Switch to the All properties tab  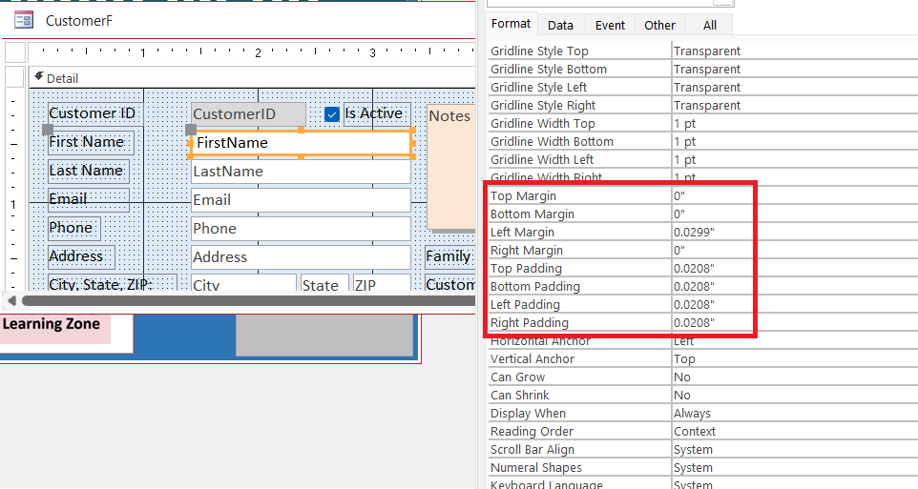point(709,26)
